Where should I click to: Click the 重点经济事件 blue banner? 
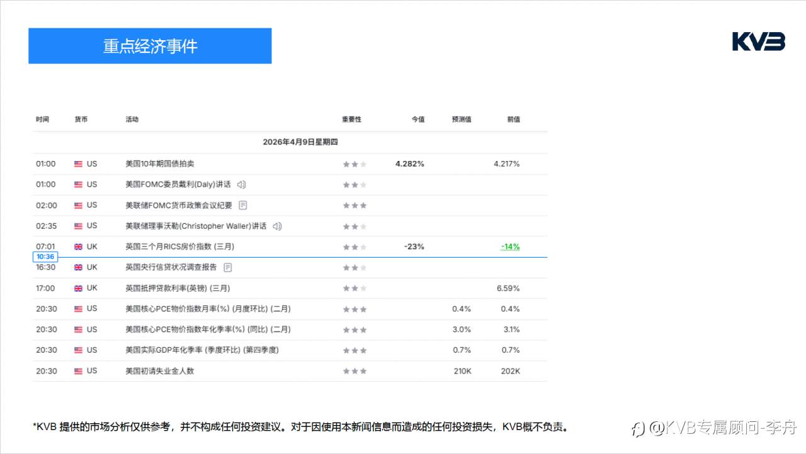click(149, 45)
